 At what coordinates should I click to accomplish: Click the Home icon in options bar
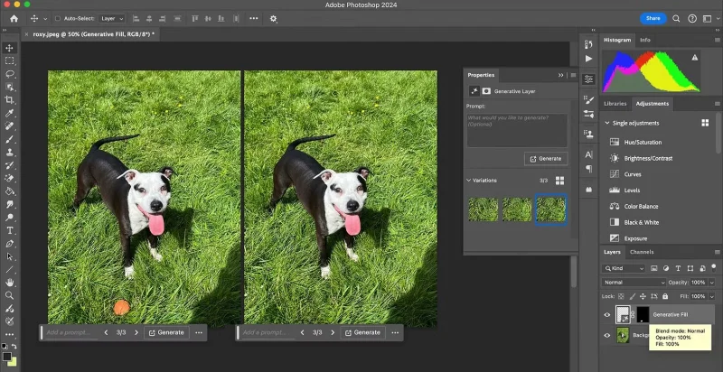[x=14, y=18]
